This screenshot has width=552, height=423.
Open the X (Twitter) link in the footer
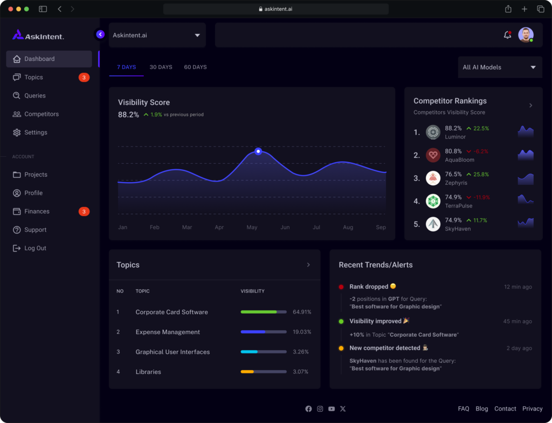click(x=343, y=408)
